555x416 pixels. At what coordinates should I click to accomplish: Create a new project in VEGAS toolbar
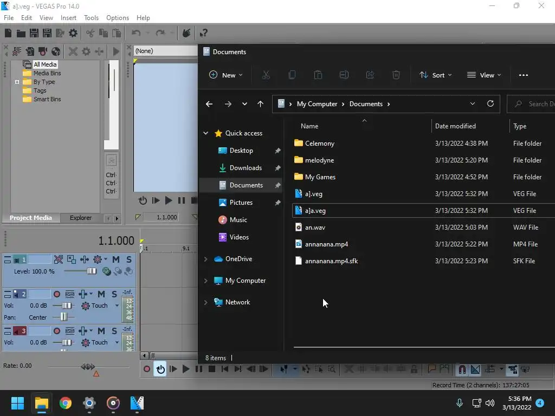point(8,33)
